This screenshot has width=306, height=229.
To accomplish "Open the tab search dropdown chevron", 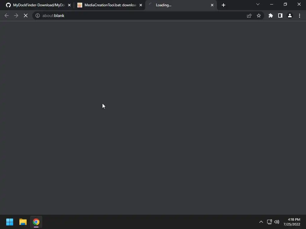I will tap(258, 4).
